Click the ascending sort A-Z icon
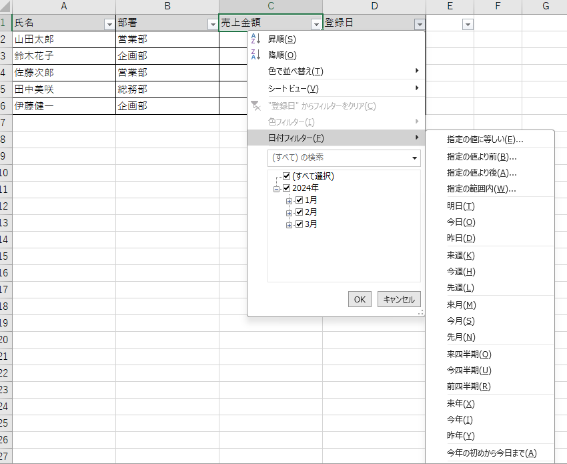The width and height of the screenshot is (567, 464). click(x=256, y=39)
